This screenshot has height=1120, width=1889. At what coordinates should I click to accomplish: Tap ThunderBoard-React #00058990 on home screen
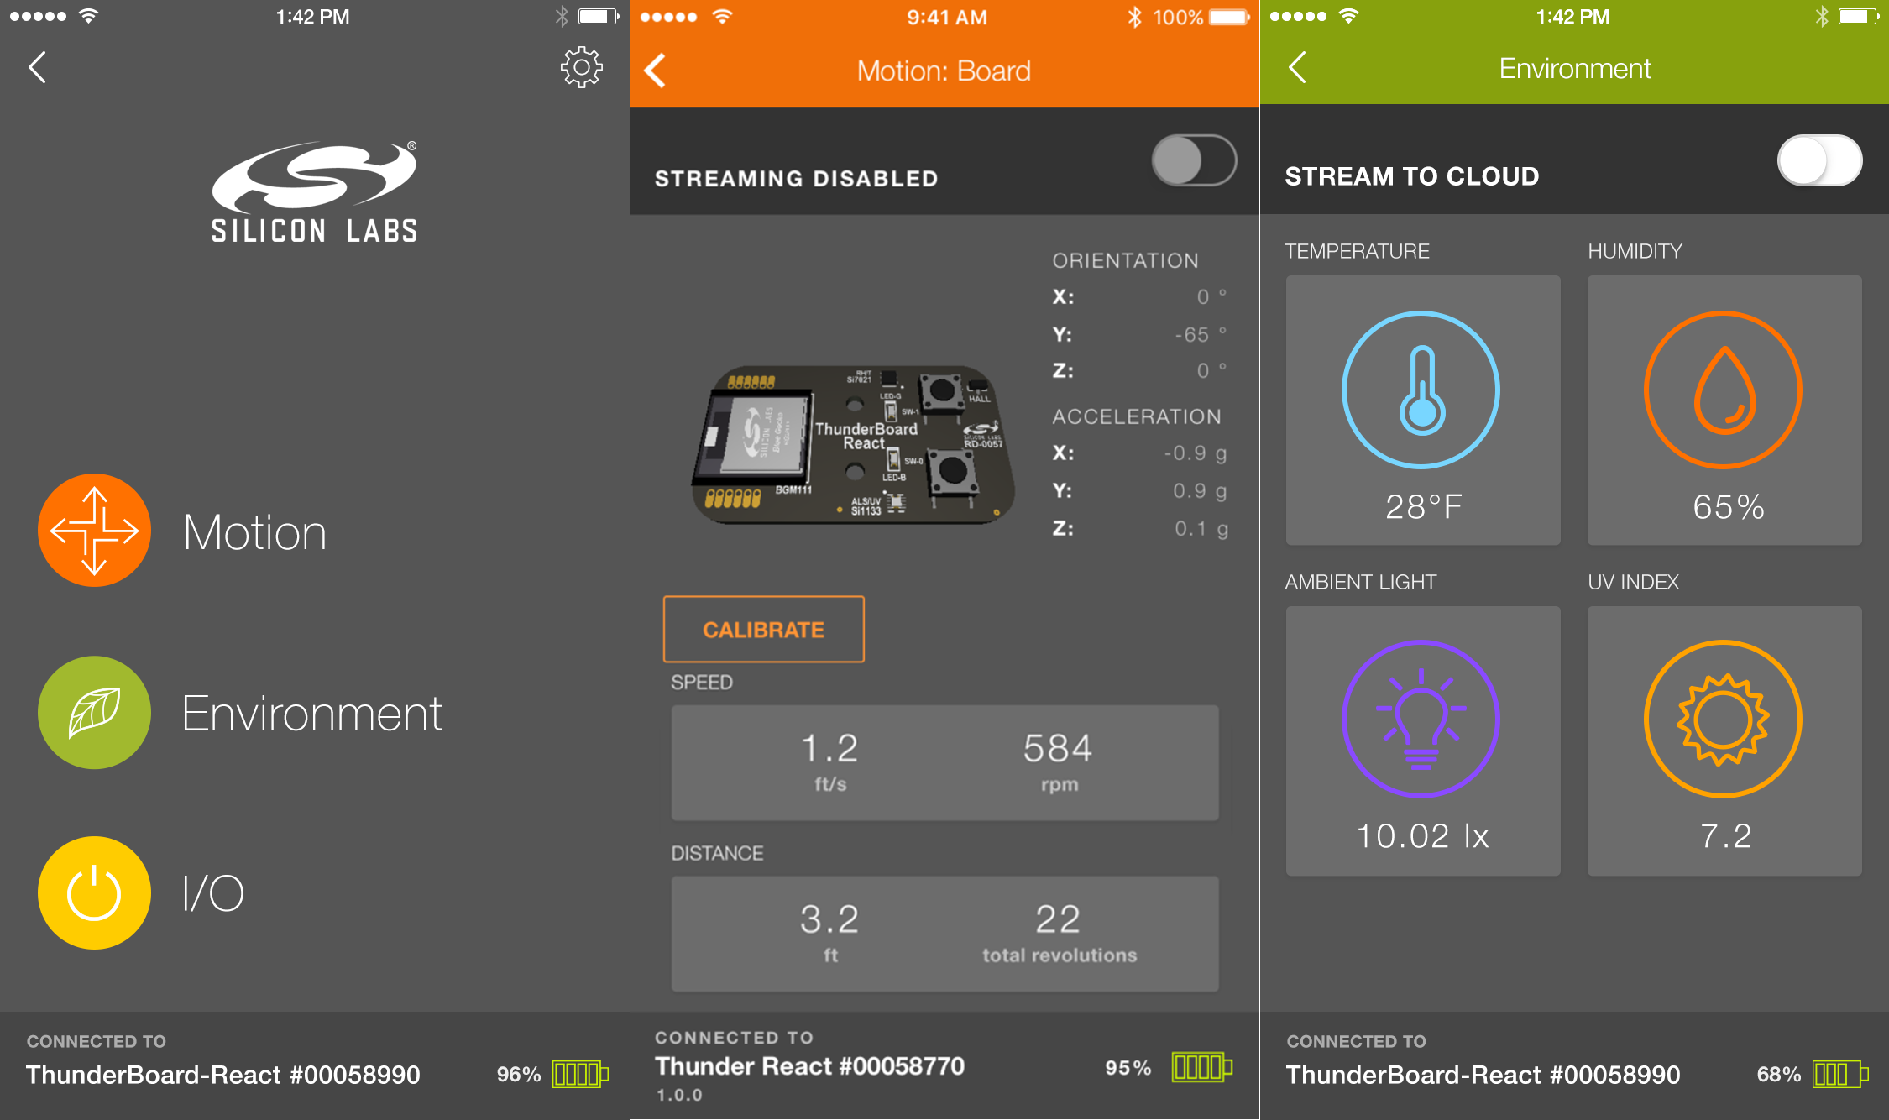pyautogui.click(x=223, y=1075)
